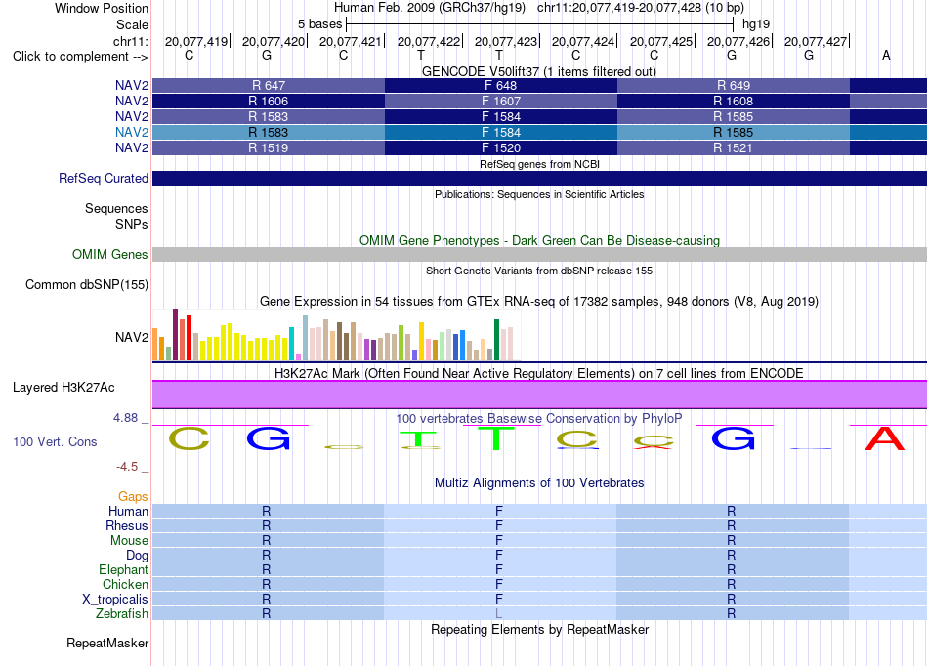Click first blue G conservation logo letter
The height and width of the screenshot is (666, 928).
[x=268, y=438]
